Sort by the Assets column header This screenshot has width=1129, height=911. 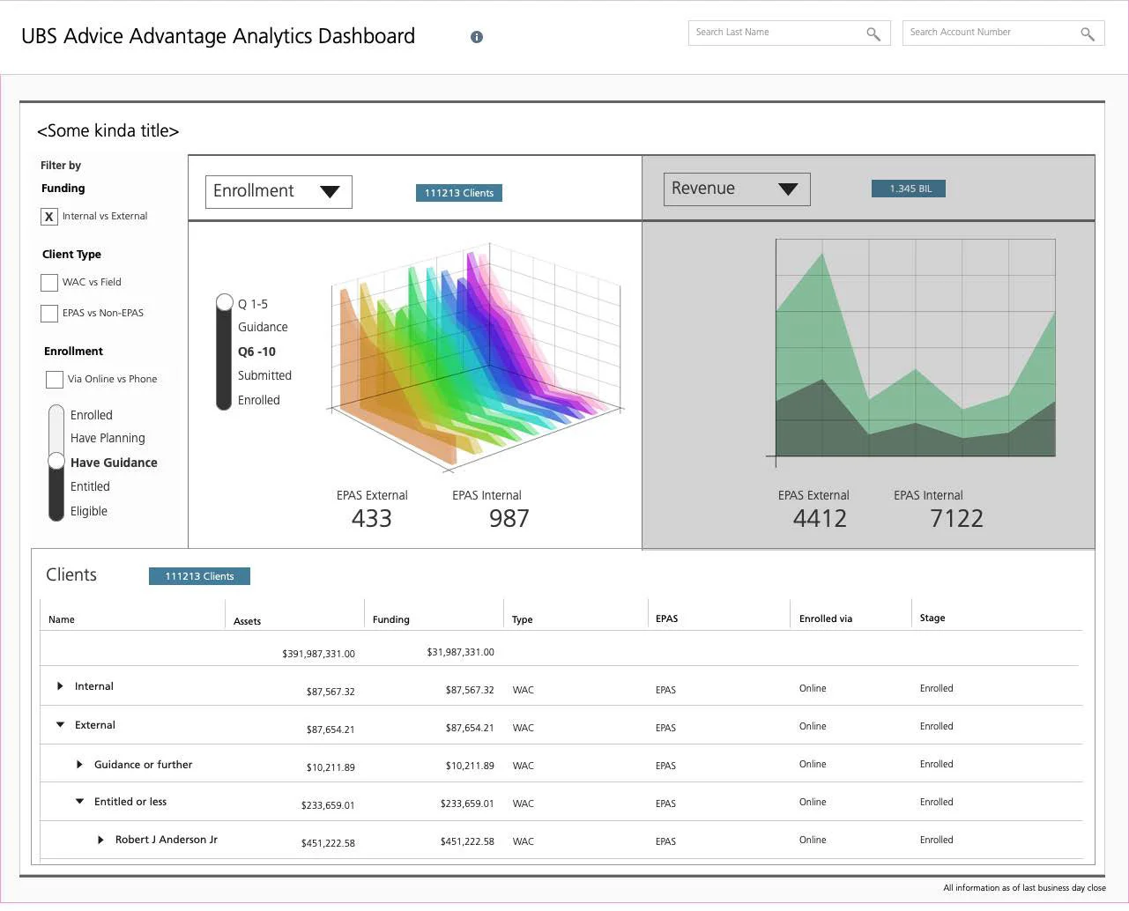(x=248, y=621)
